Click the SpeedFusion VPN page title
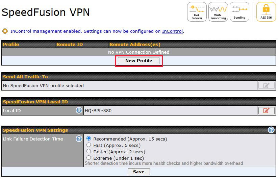 pos(46,12)
